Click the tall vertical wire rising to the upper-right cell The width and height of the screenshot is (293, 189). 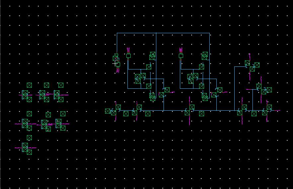pos(235,88)
